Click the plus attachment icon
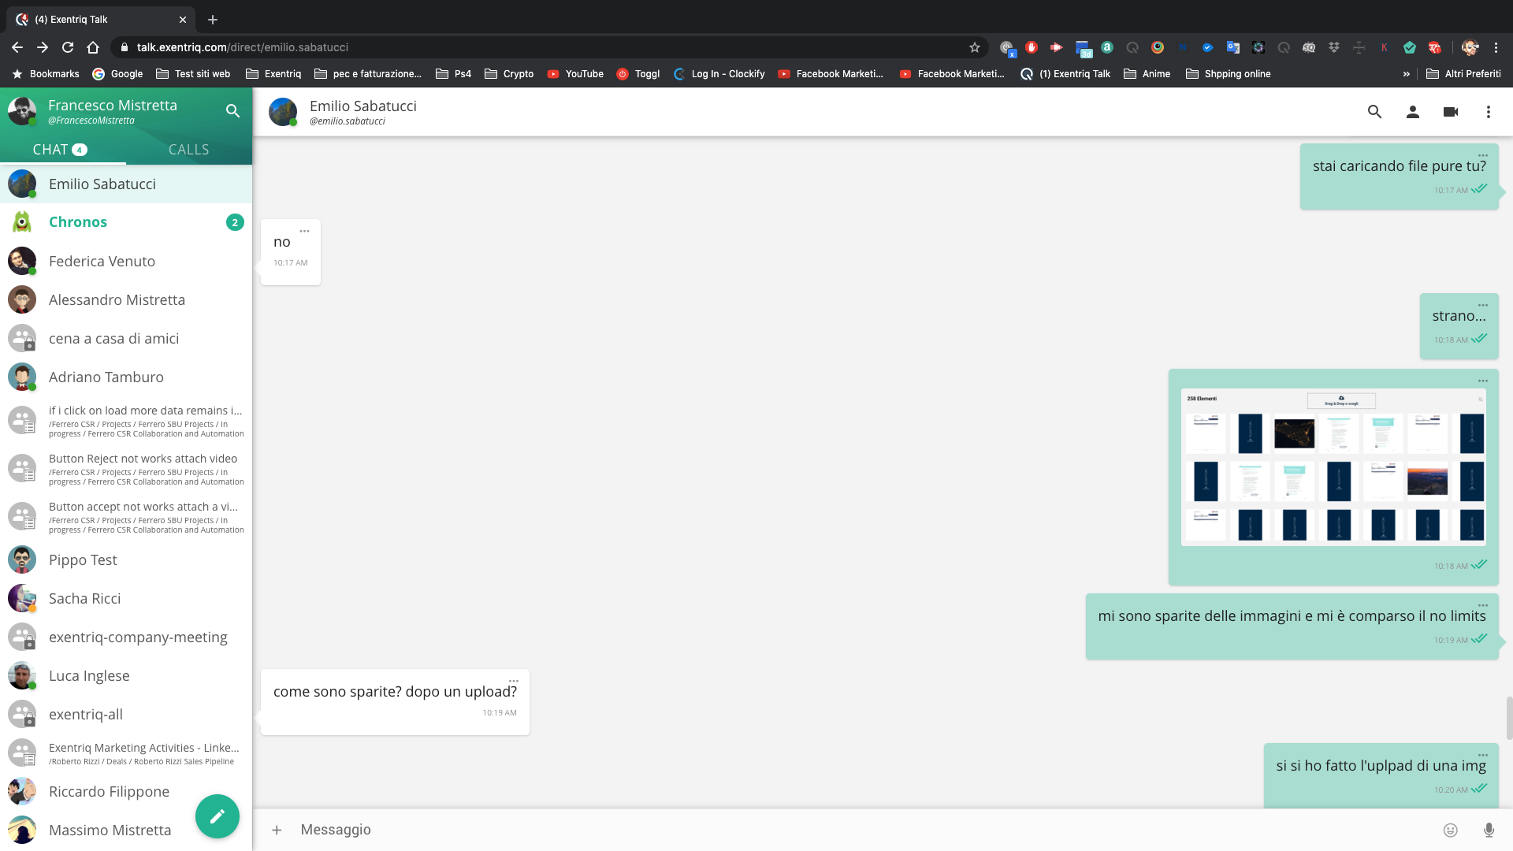Image resolution: width=1513 pixels, height=851 pixels. point(277,830)
